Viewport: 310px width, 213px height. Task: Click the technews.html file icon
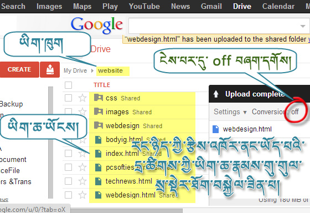tap(99, 181)
